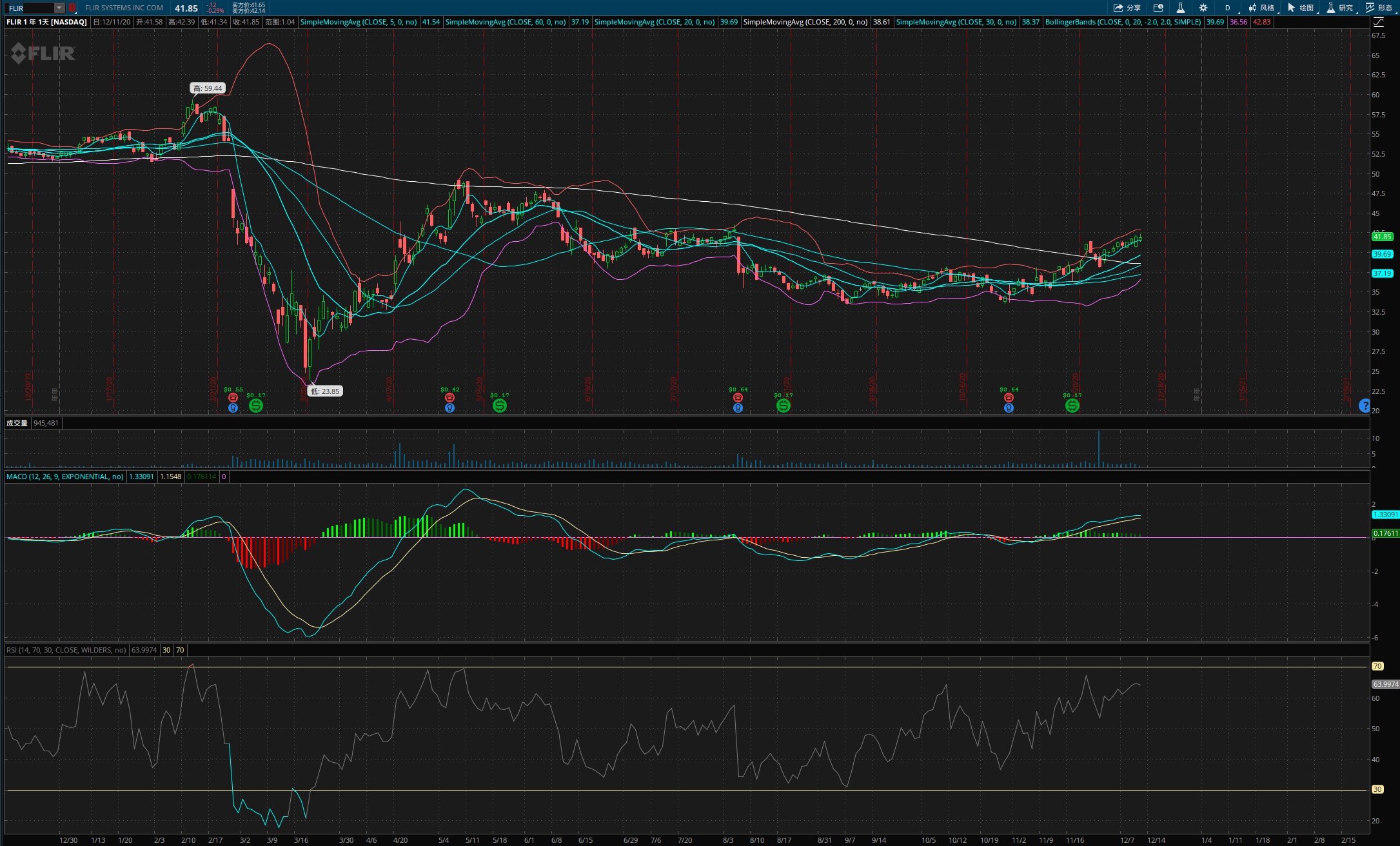
Task: Select the SimpleMovingAvg (CLOSE, 30) study label
Action: click(x=956, y=22)
